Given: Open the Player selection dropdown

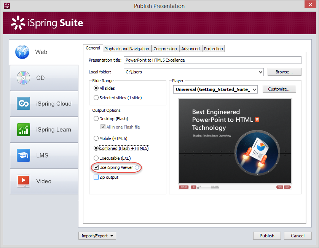Looking at the screenshot, I should tap(254, 89).
